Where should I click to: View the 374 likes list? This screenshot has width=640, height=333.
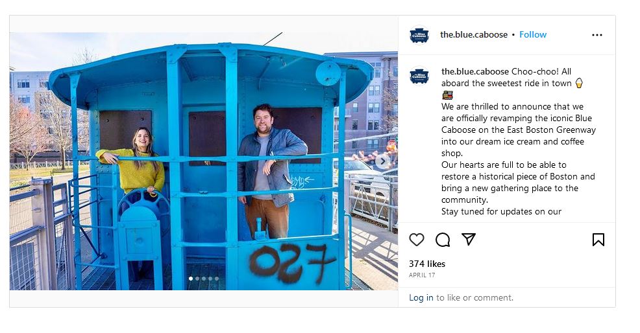click(x=427, y=264)
